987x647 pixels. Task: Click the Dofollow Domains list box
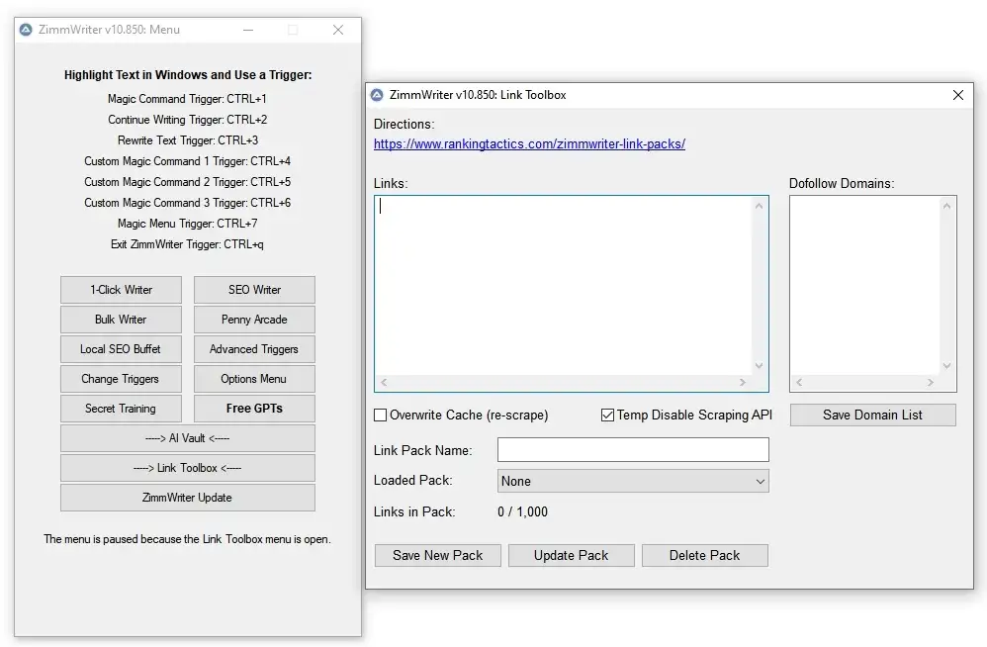pos(864,282)
